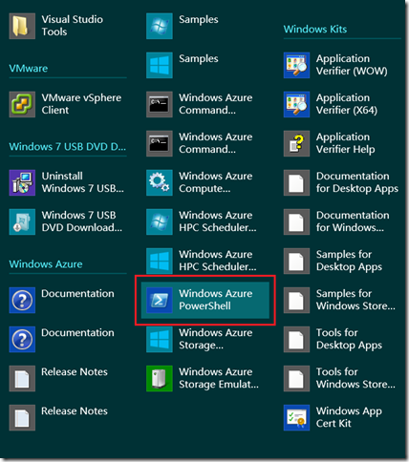409x462 pixels.
Task: Select the Windows Azure group heading
Action: click(46, 264)
